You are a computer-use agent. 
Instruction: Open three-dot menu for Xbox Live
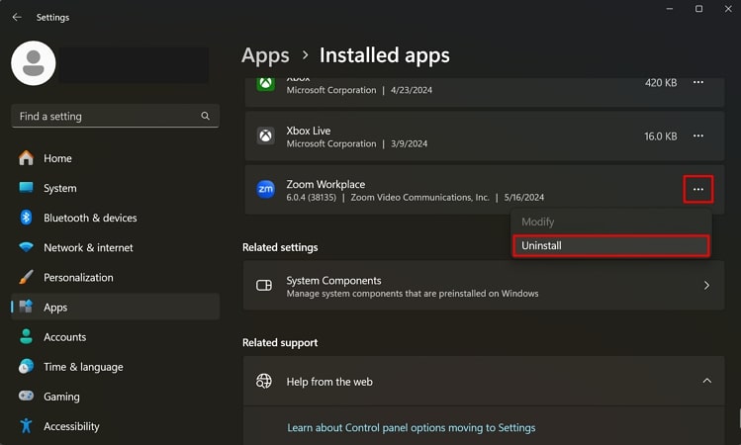pos(697,135)
